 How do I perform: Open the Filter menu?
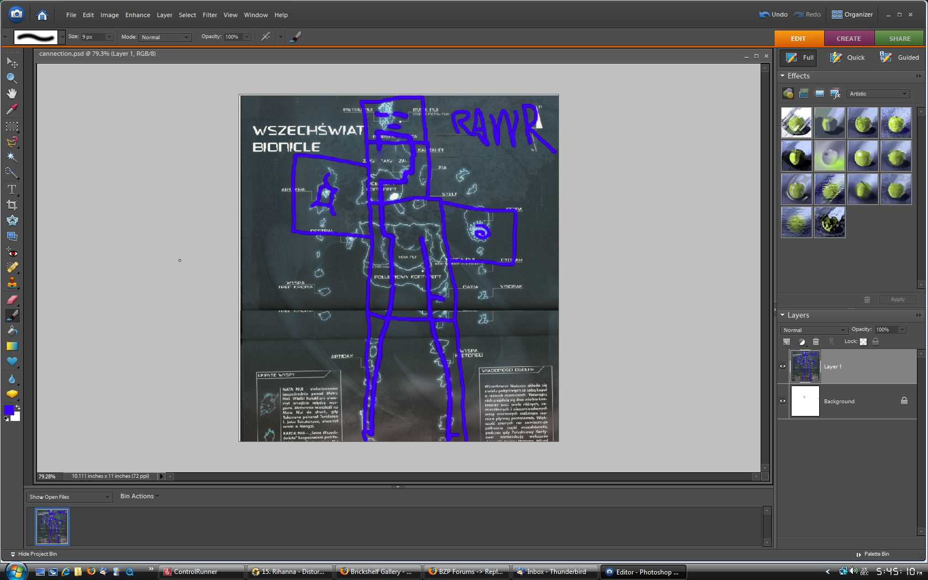coord(209,15)
